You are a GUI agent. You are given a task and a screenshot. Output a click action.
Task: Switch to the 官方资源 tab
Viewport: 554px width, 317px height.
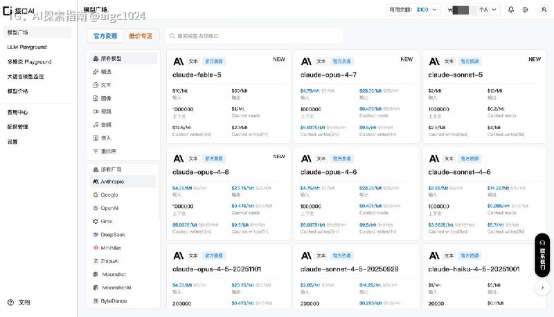click(x=105, y=36)
